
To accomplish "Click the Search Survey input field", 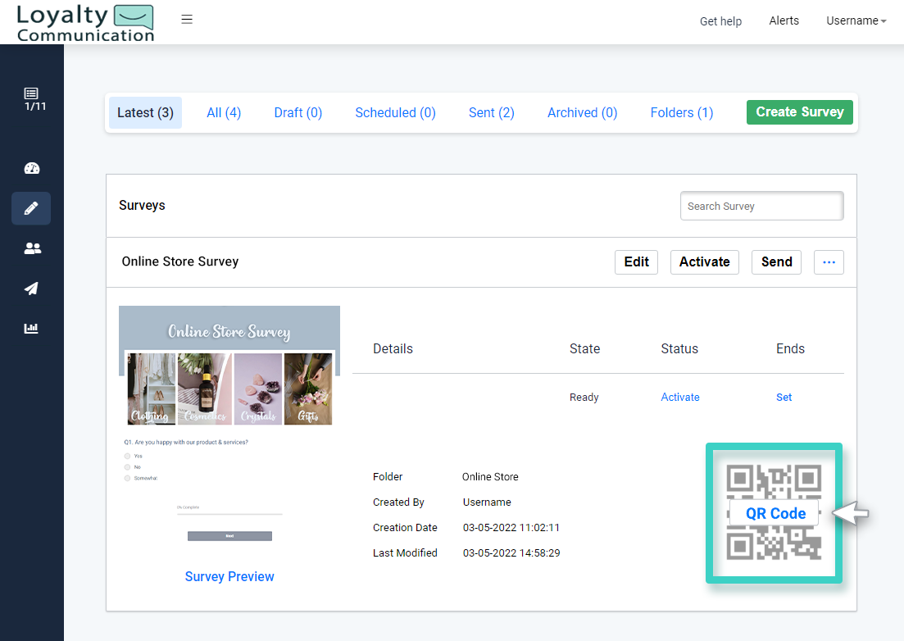I will tap(761, 206).
